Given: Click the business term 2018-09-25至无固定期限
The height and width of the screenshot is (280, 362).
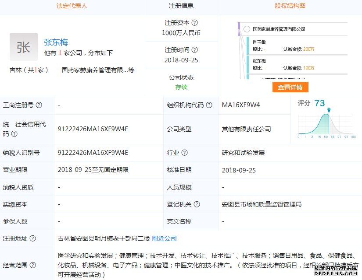Looking at the screenshot, I should pos(93,170).
